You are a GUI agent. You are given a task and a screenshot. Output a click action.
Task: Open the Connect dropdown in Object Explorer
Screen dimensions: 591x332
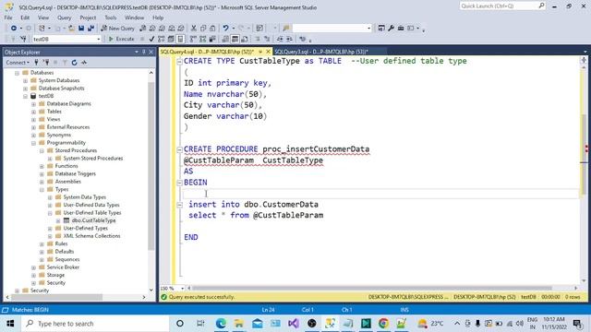(x=18, y=63)
